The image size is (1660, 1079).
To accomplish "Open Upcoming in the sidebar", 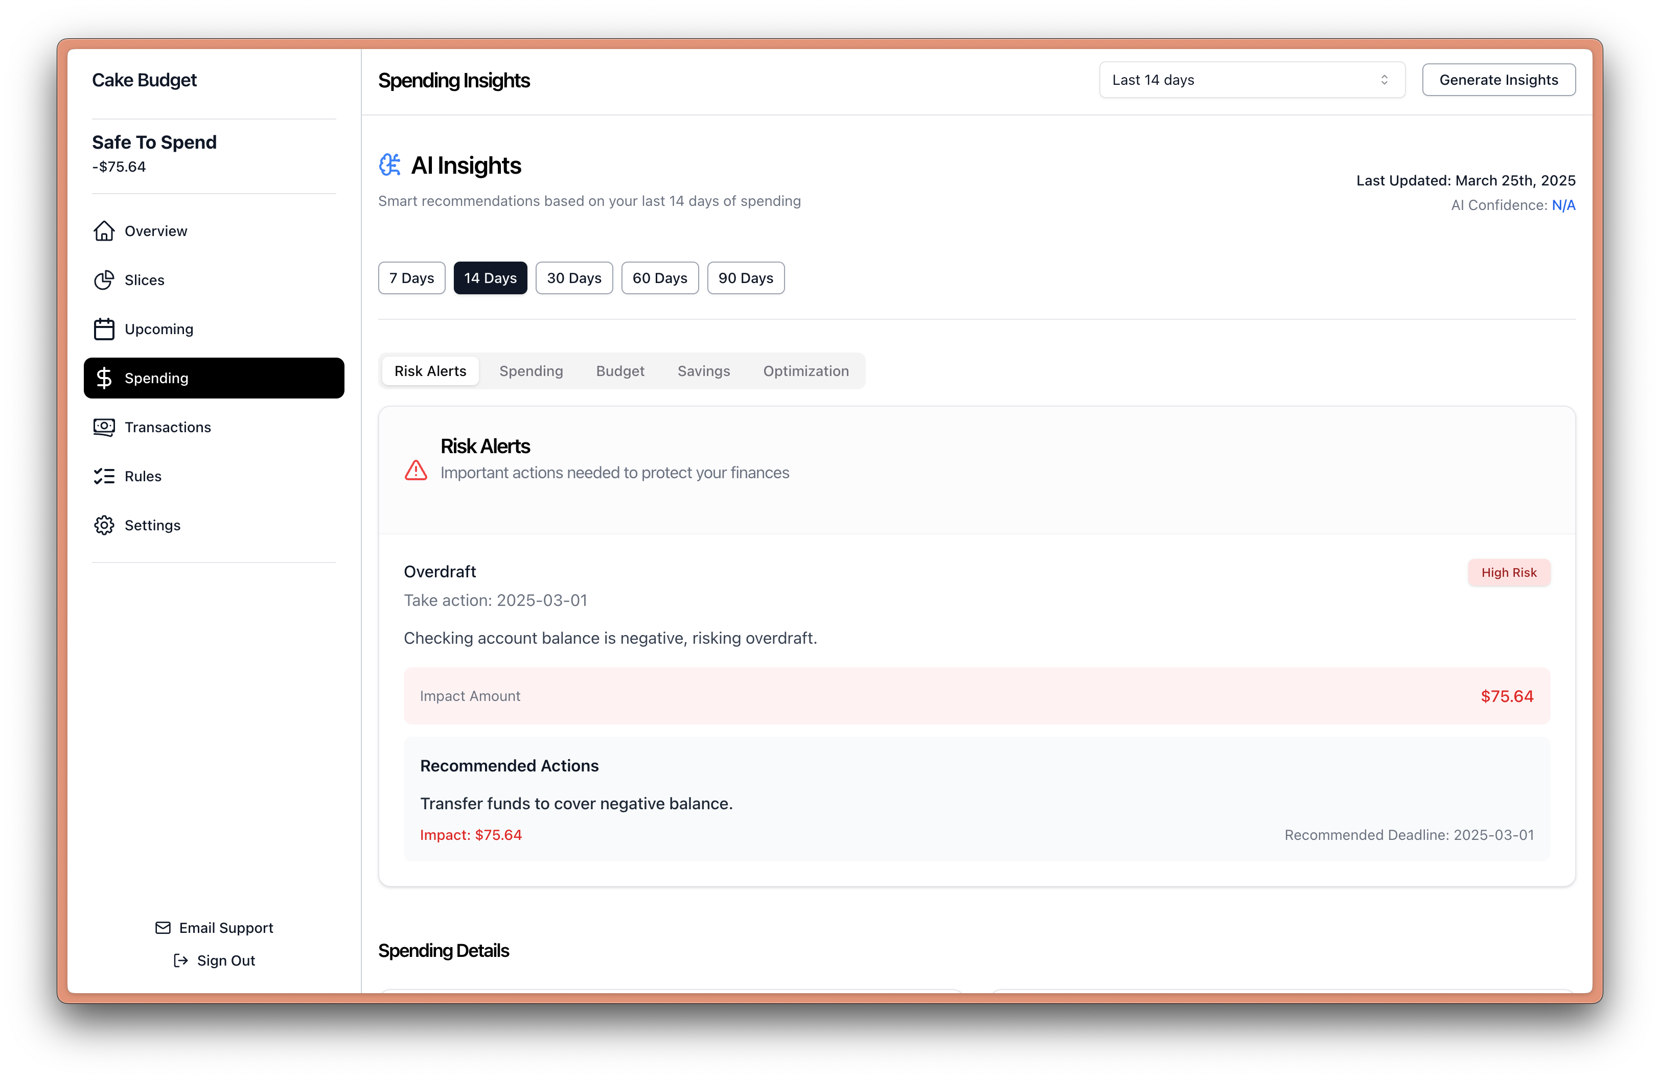I will [214, 329].
